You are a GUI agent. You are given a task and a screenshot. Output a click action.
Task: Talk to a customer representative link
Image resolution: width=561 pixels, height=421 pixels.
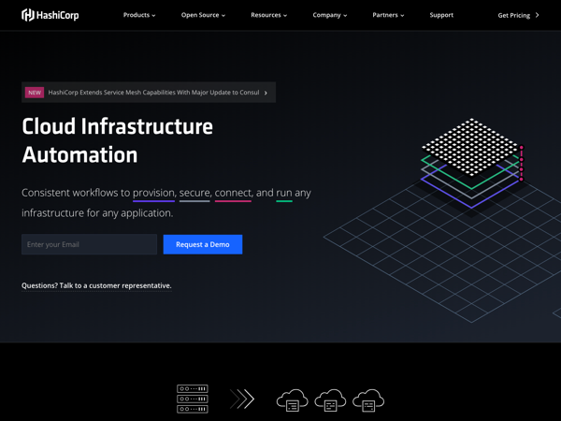pyautogui.click(x=96, y=285)
